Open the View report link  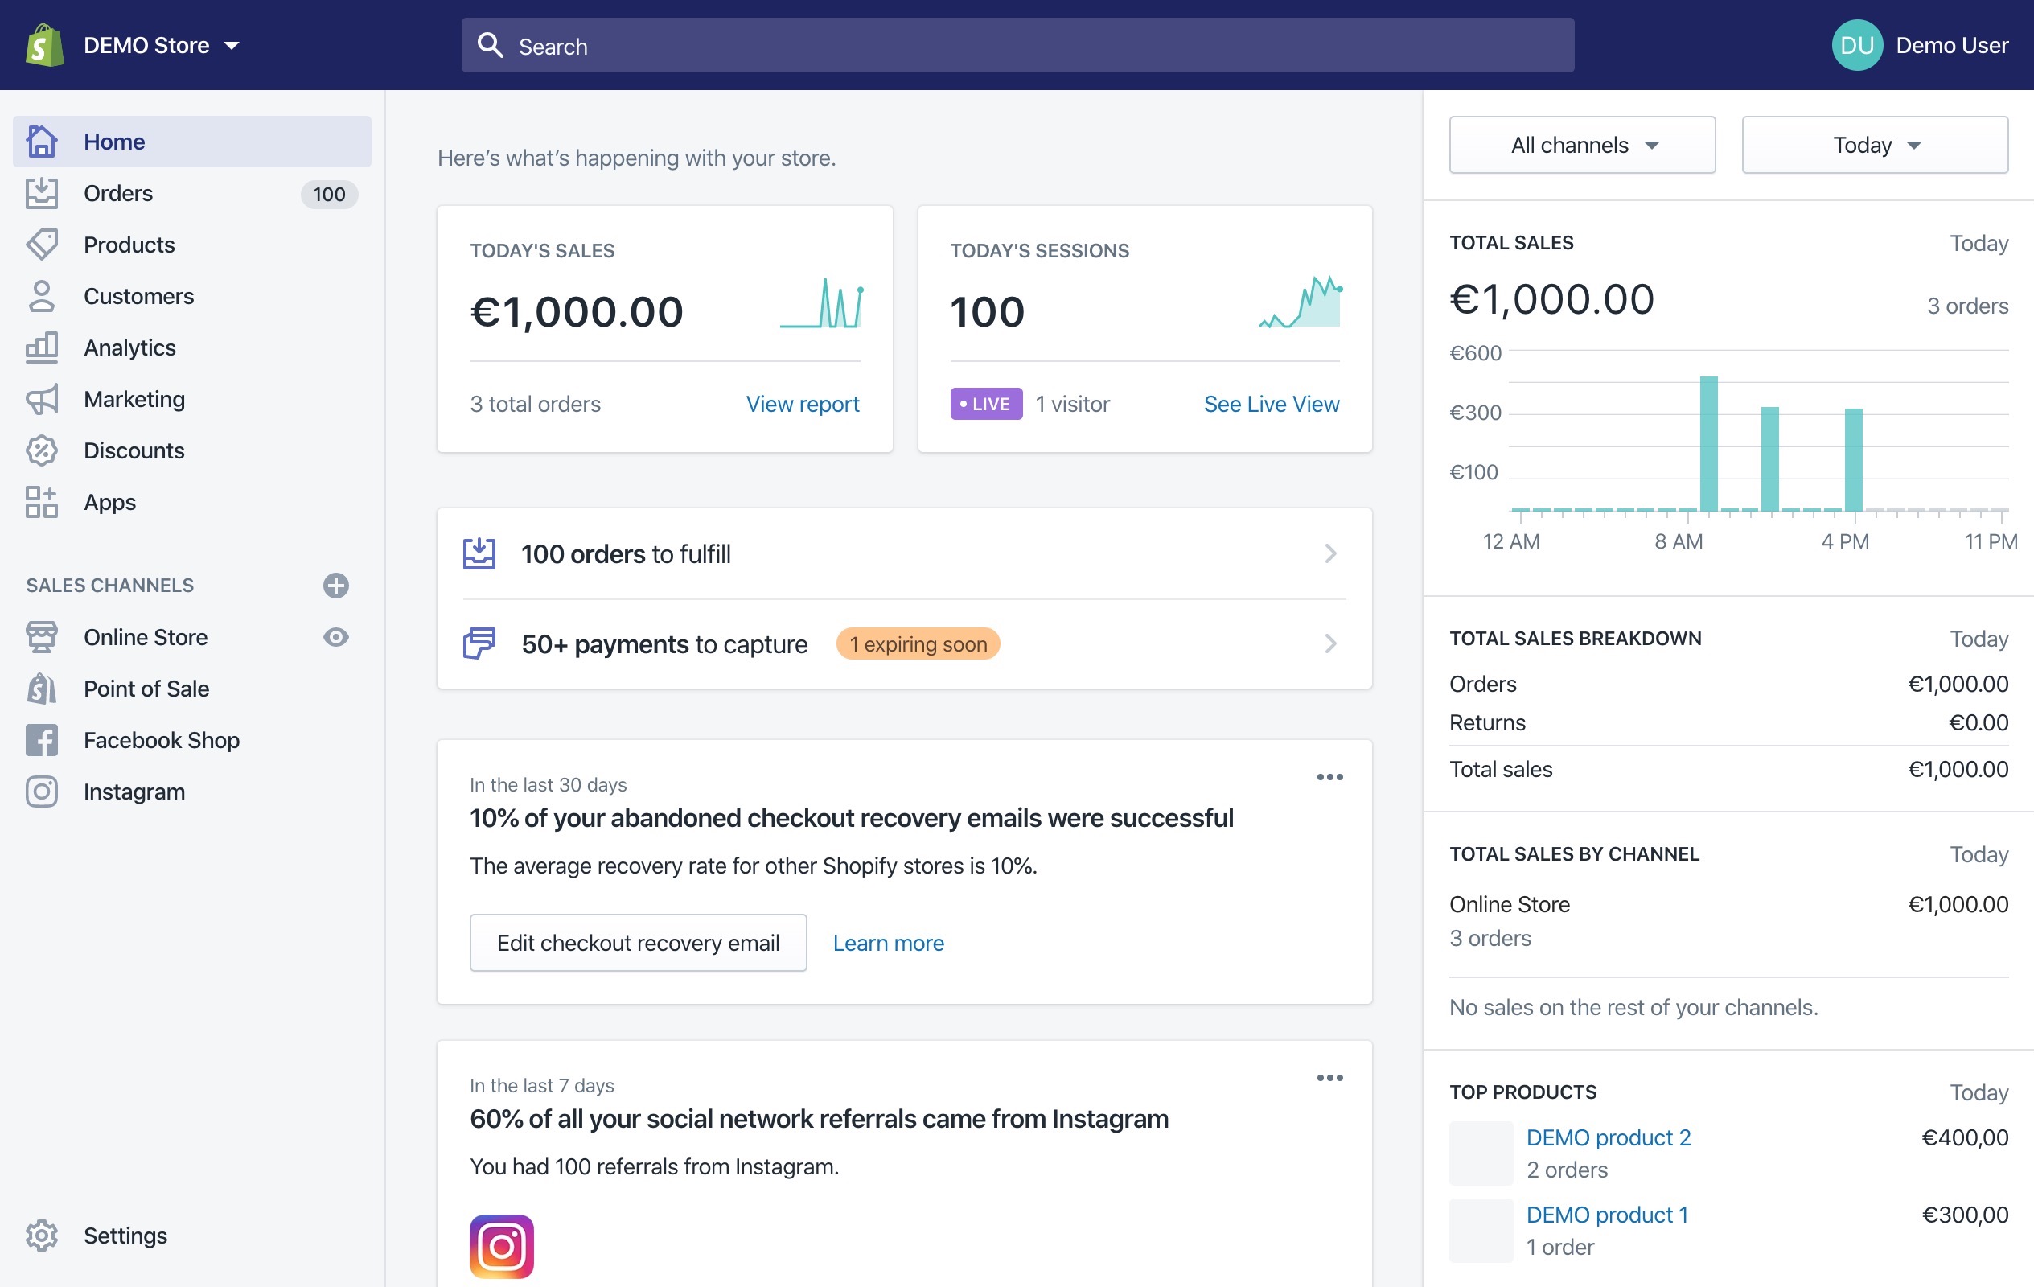point(802,404)
